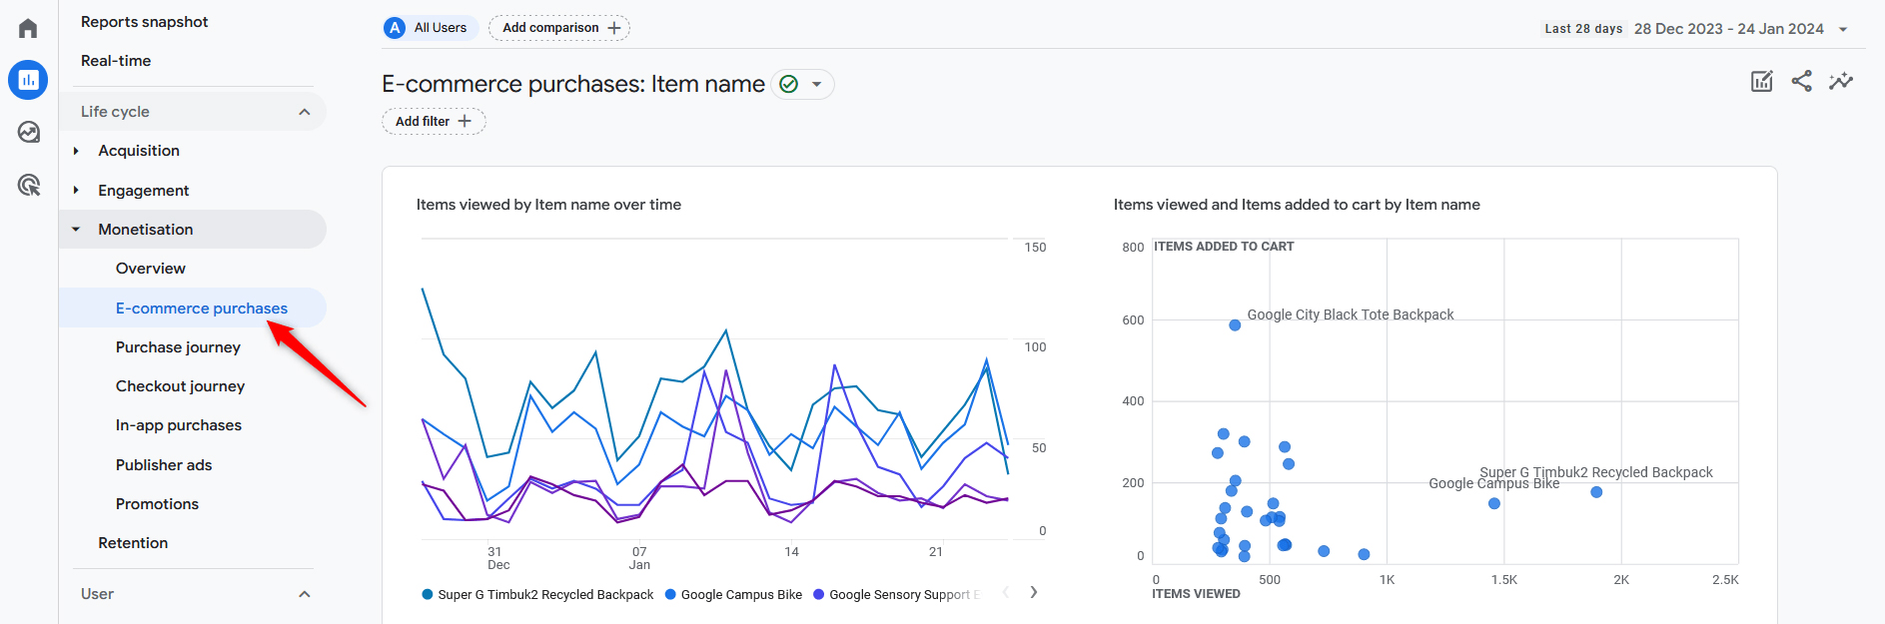The width and height of the screenshot is (1885, 624).
Task: Click the All Users comparison chip
Action: pyautogui.click(x=431, y=28)
